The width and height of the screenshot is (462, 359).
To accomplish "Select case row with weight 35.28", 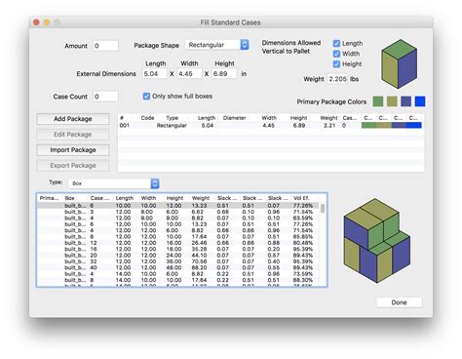I will click(x=178, y=249).
